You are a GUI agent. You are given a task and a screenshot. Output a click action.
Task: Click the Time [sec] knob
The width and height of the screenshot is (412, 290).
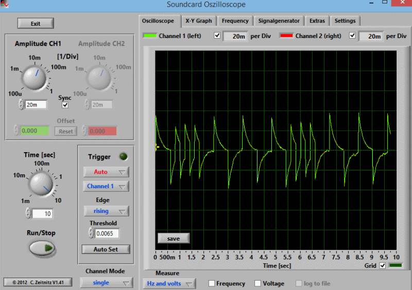(x=41, y=184)
